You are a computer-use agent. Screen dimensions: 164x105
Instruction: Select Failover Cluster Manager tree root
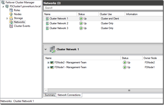20,2
